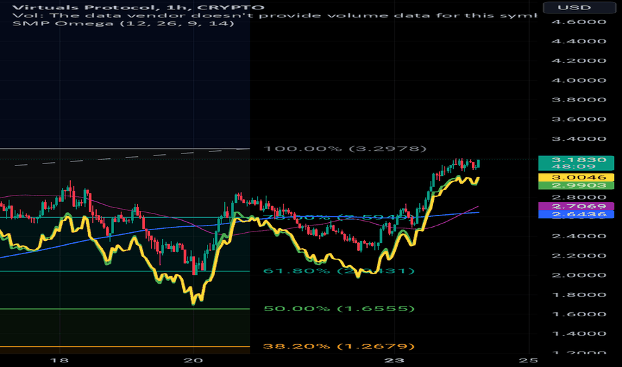Select the 100.00% (3.2978) Fibonacci label
The image size is (622, 367).
coord(345,148)
